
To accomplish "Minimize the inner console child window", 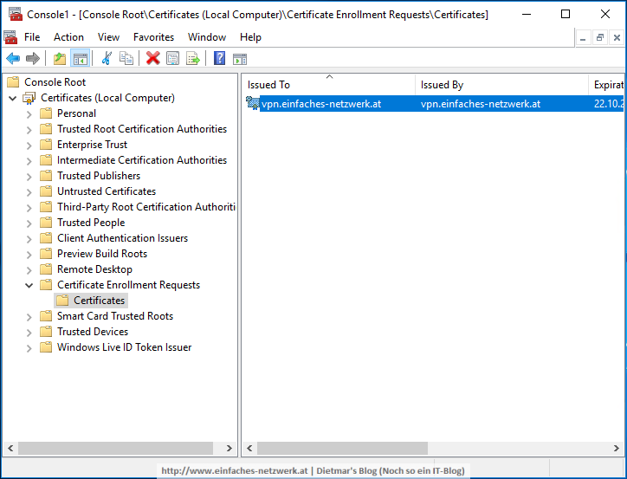I will [583, 37].
